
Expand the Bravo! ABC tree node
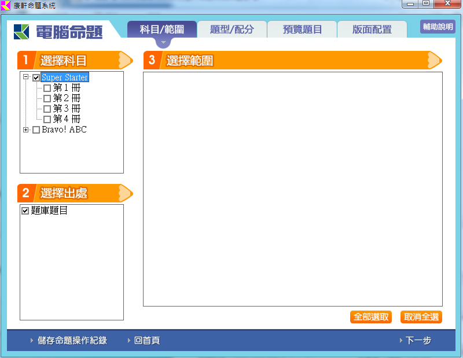(x=25, y=130)
